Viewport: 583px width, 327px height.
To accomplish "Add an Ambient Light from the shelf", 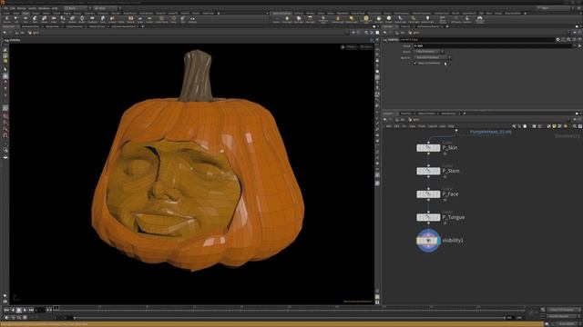I will (x=427, y=19).
